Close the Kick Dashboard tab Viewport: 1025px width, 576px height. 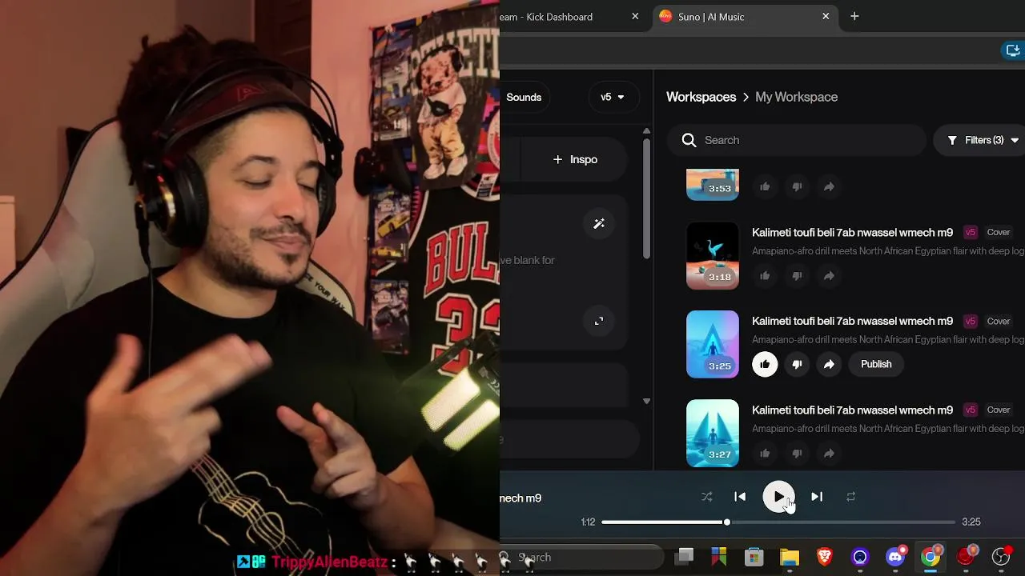click(635, 16)
